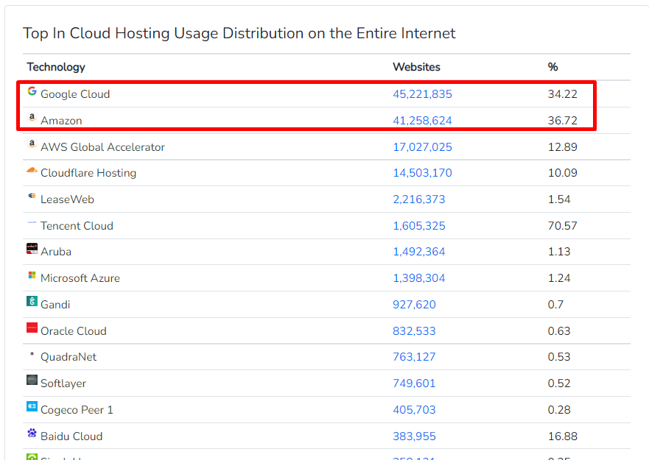The image size is (649, 460).
Task: Open the 832,533 websites link
Action: [x=414, y=331]
